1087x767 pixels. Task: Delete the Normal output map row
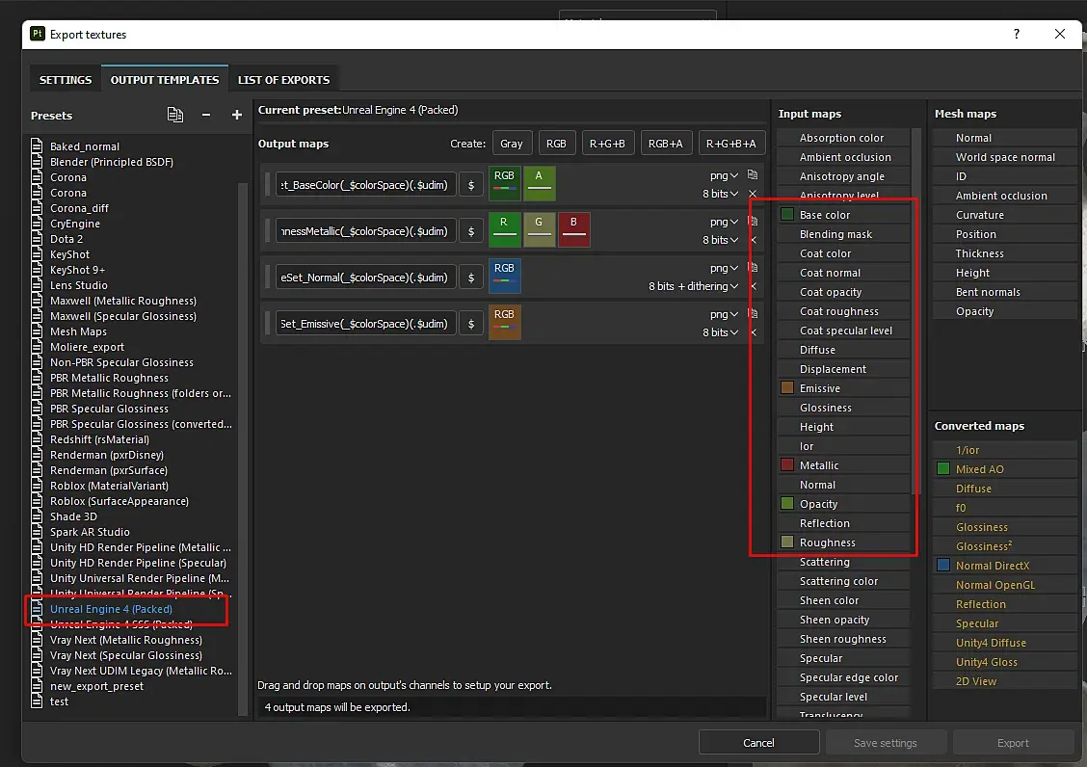click(x=753, y=286)
